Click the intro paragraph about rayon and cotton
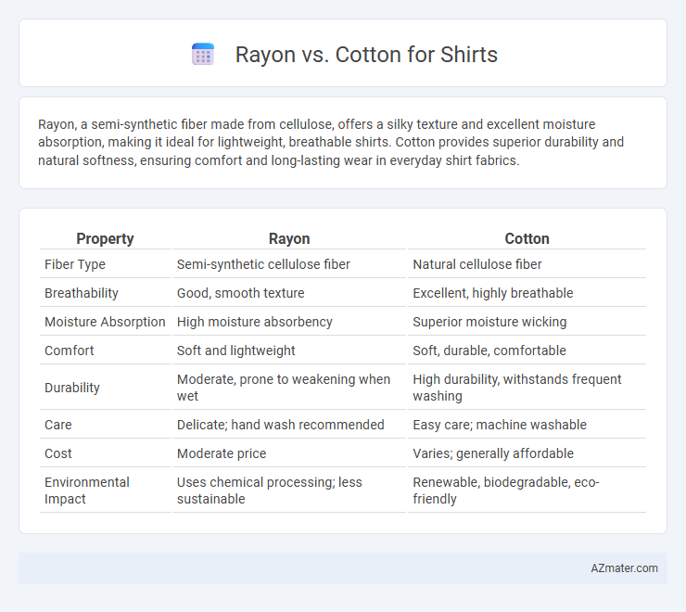 [x=331, y=142]
